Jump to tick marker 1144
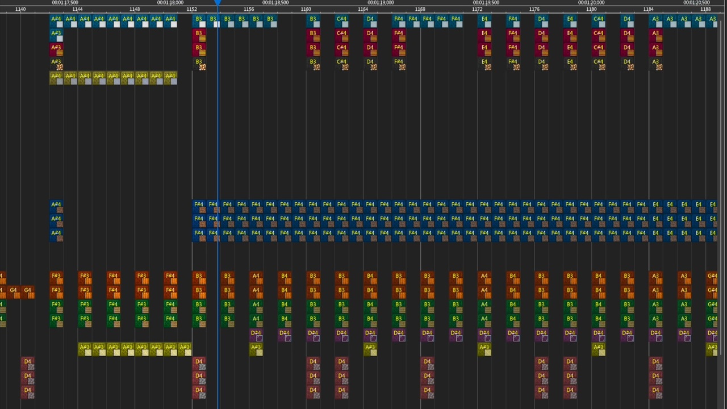The height and width of the screenshot is (409, 727). (x=77, y=9)
